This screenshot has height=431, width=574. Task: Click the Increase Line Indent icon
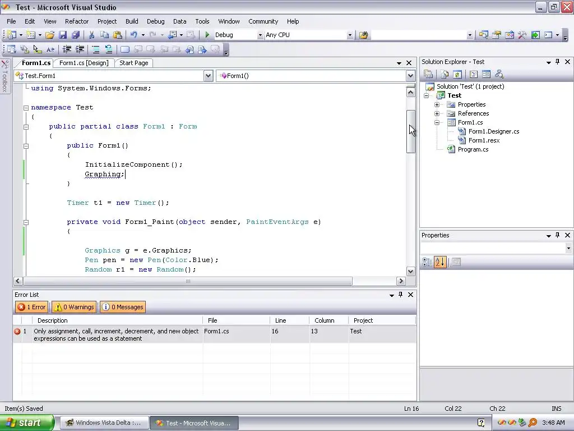80,49
